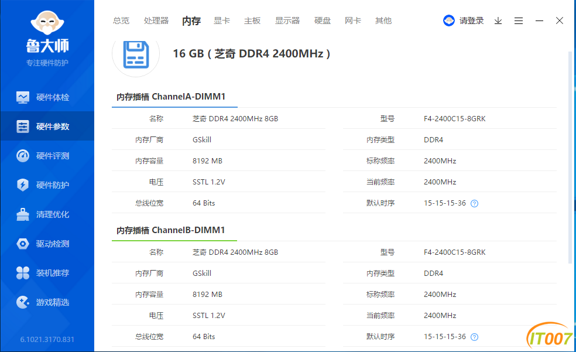Click ChannelA 标称频率 value 2400MHz
This screenshot has height=352, width=576.
(440, 161)
